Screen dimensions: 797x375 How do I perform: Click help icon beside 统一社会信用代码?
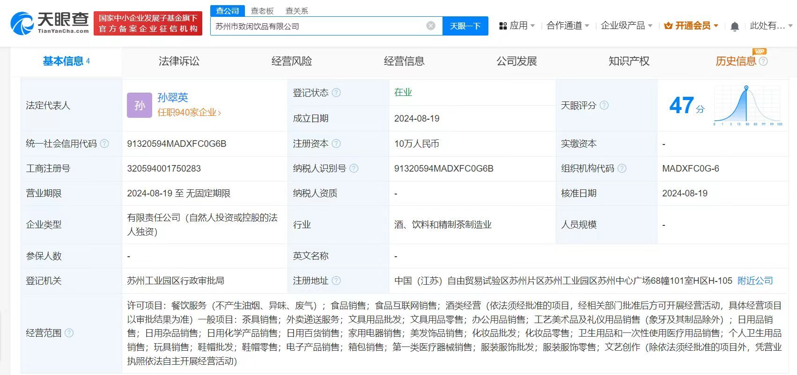pos(104,144)
